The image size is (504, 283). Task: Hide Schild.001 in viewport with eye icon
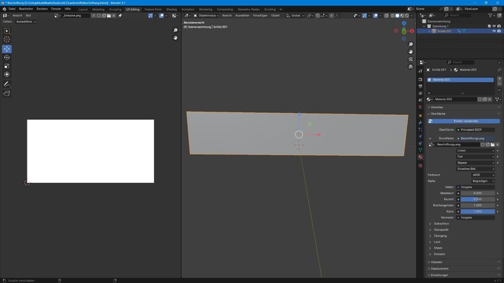tap(494, 31)
